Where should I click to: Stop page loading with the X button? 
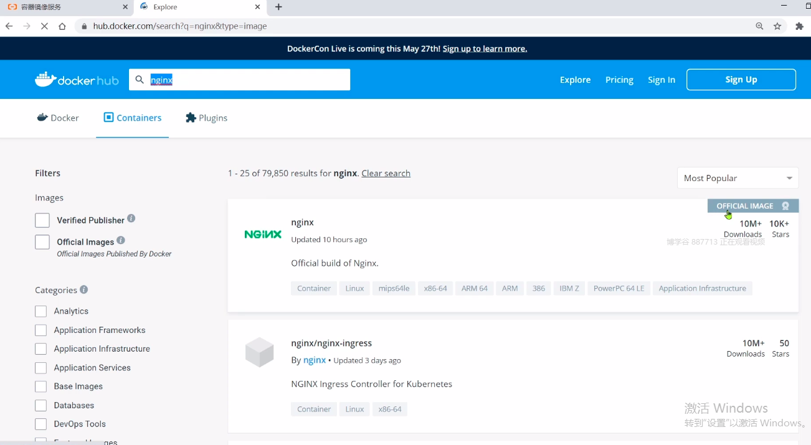click(x=44, y=26)
